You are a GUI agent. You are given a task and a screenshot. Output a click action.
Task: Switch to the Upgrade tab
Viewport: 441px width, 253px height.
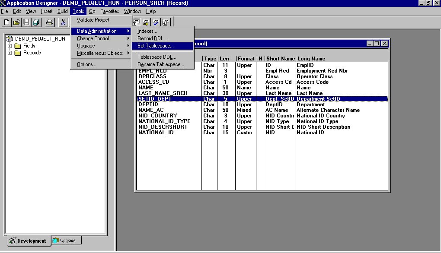(x=67, y=240)
